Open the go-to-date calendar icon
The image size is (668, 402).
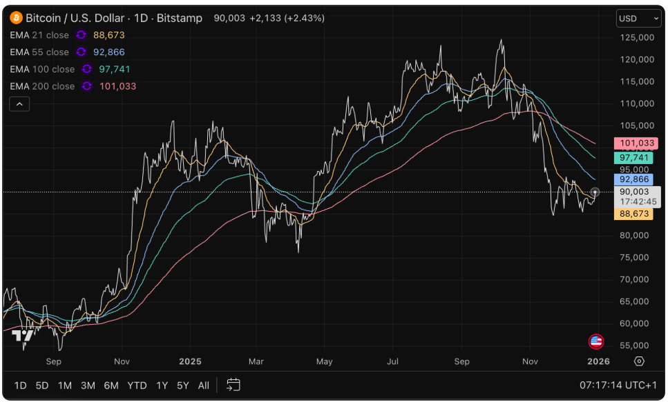(233, 385)
